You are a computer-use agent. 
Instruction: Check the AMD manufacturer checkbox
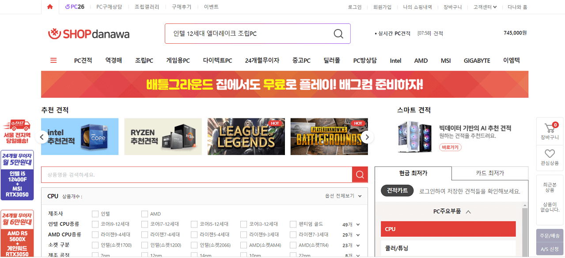(x=144, y=213)
